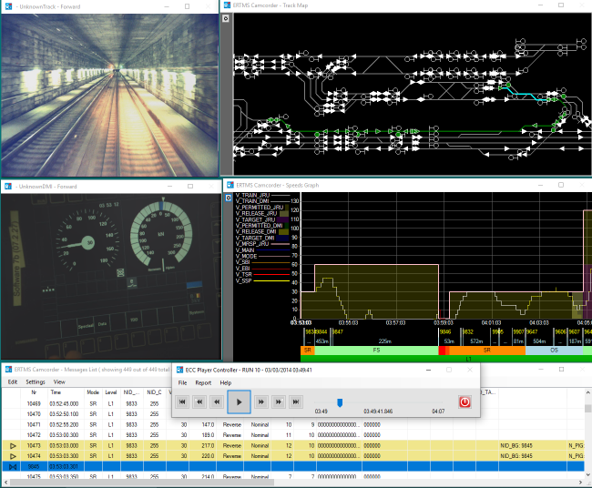Open the Edit menu in Messages List
Image resolution: width=592 pixels, height=488 pixels.
(13, 382)
